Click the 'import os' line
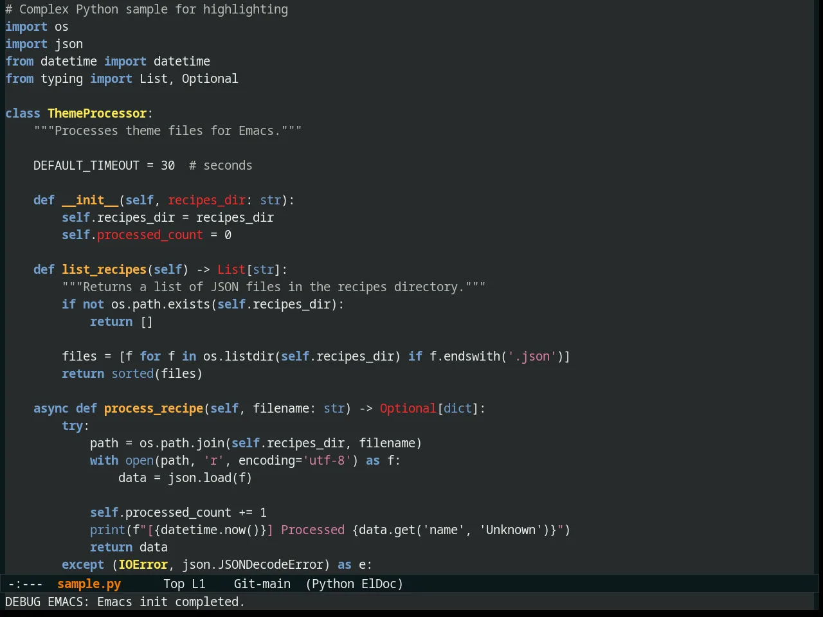 pyautogui.click(x=37, y=26)
